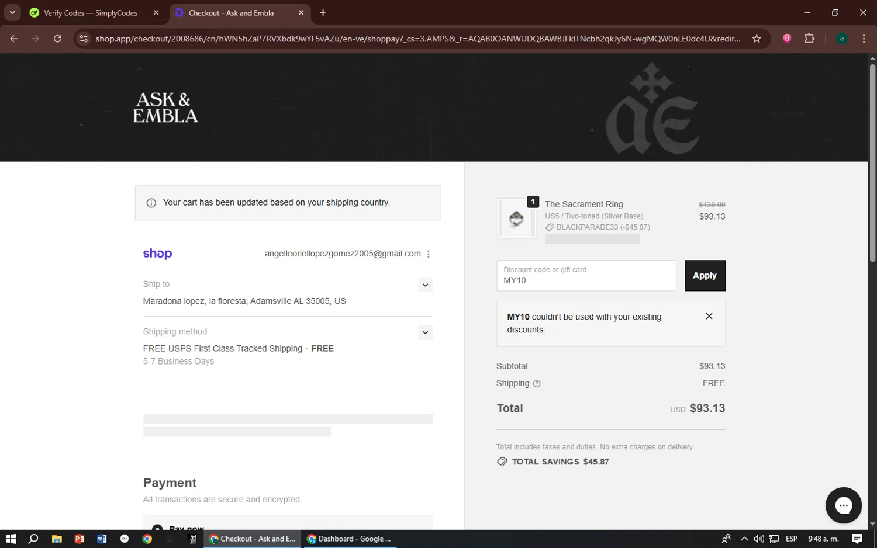
Task: Focus the discount code input field
Action: point(586,275)
